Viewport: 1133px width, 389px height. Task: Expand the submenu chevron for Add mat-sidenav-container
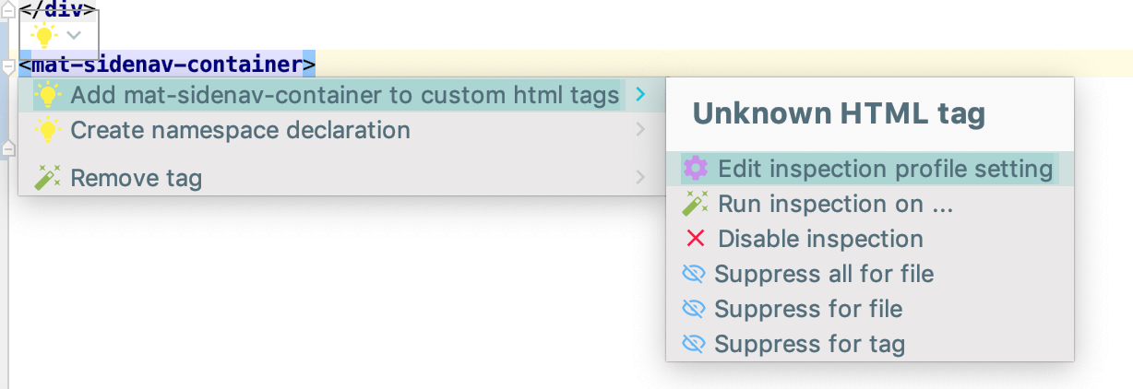[x=640, y=95]
